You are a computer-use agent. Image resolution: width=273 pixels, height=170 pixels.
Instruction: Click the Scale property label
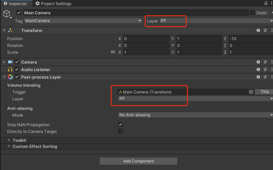(x=13, y=52)
